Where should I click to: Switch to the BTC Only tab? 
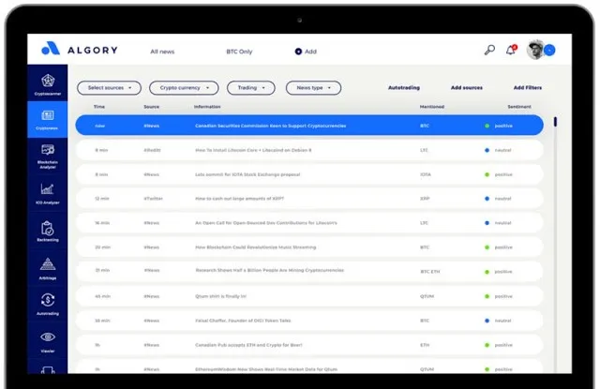click(x=239, y=52)
